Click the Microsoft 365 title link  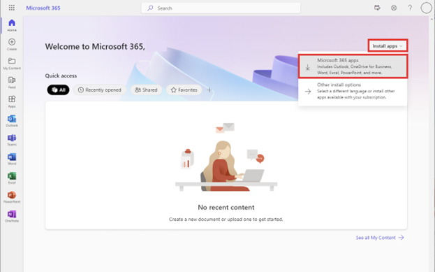tap(43, 8)
